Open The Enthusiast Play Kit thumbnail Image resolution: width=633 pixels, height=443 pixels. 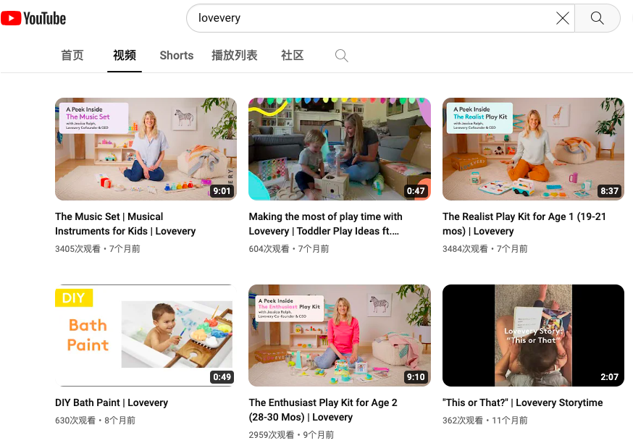(340, 335)
